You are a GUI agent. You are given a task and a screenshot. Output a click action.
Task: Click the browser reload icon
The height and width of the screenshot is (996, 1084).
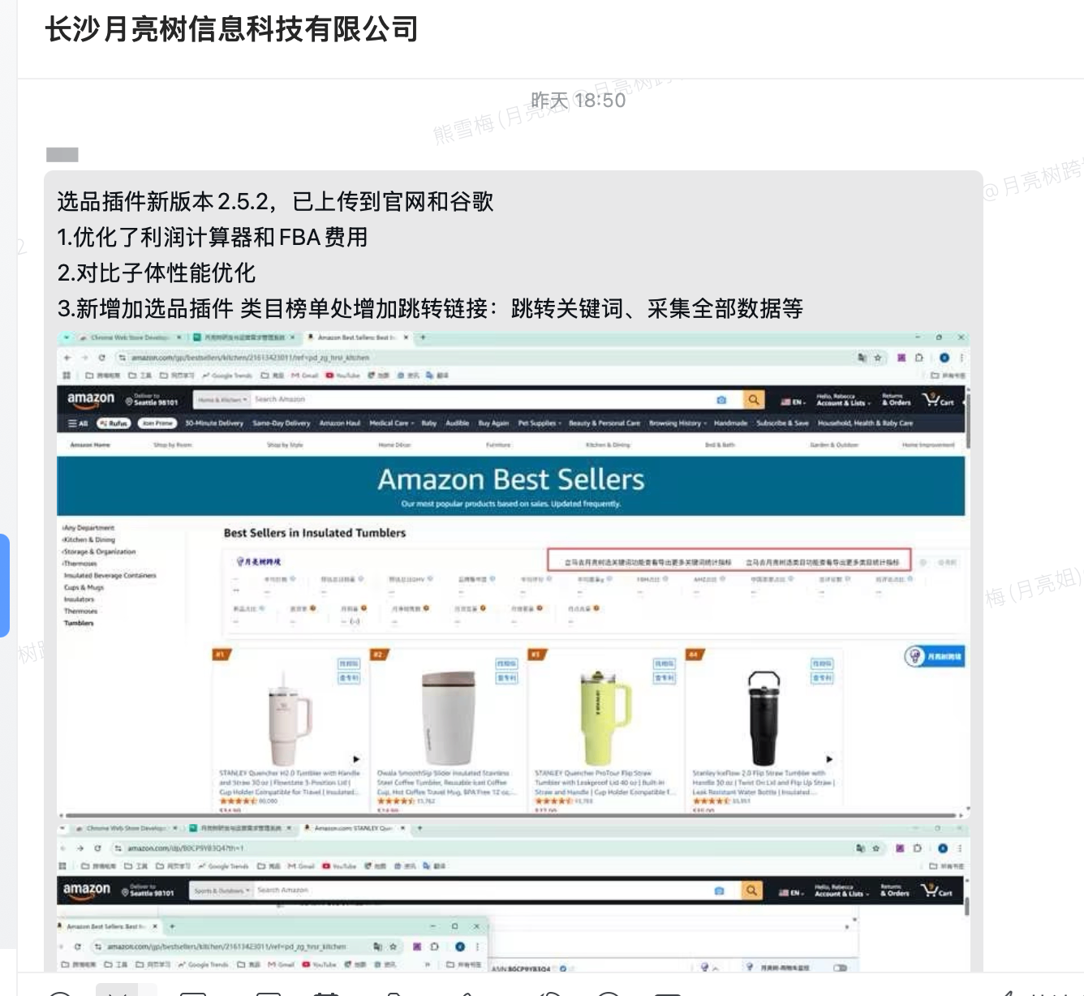(102, 358)
